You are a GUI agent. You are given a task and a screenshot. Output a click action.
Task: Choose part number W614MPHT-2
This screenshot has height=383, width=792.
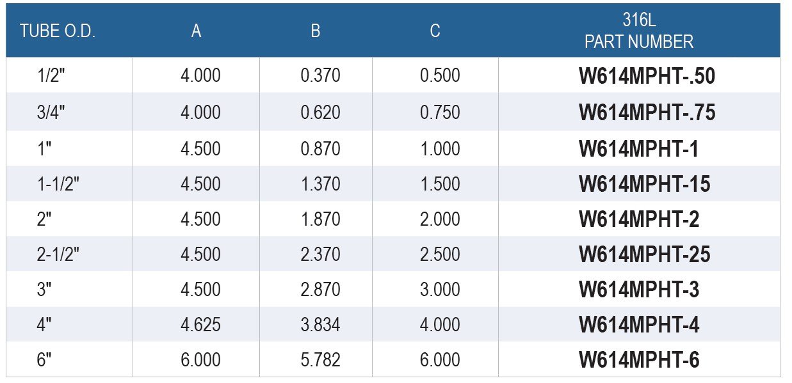tap(639, 219)
